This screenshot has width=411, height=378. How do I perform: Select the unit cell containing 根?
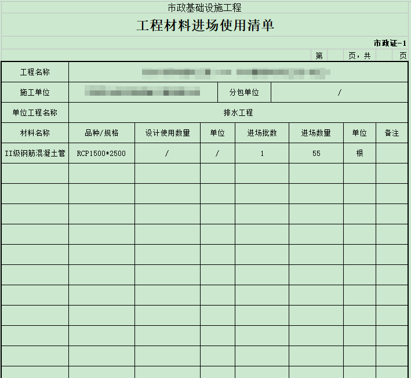point(359,154)
